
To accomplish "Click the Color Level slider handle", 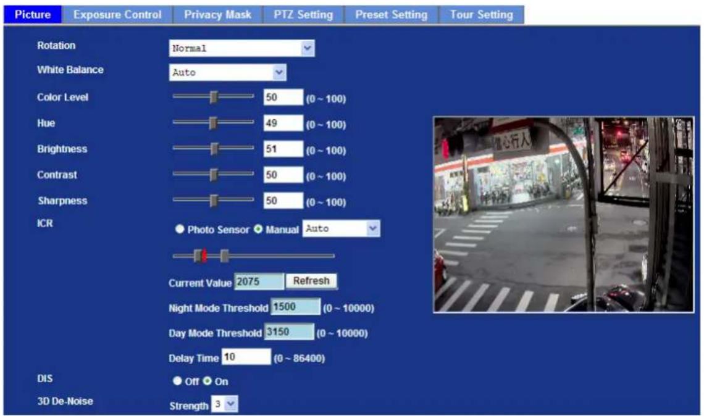I will pyautogui.click(x=214, y=97).
